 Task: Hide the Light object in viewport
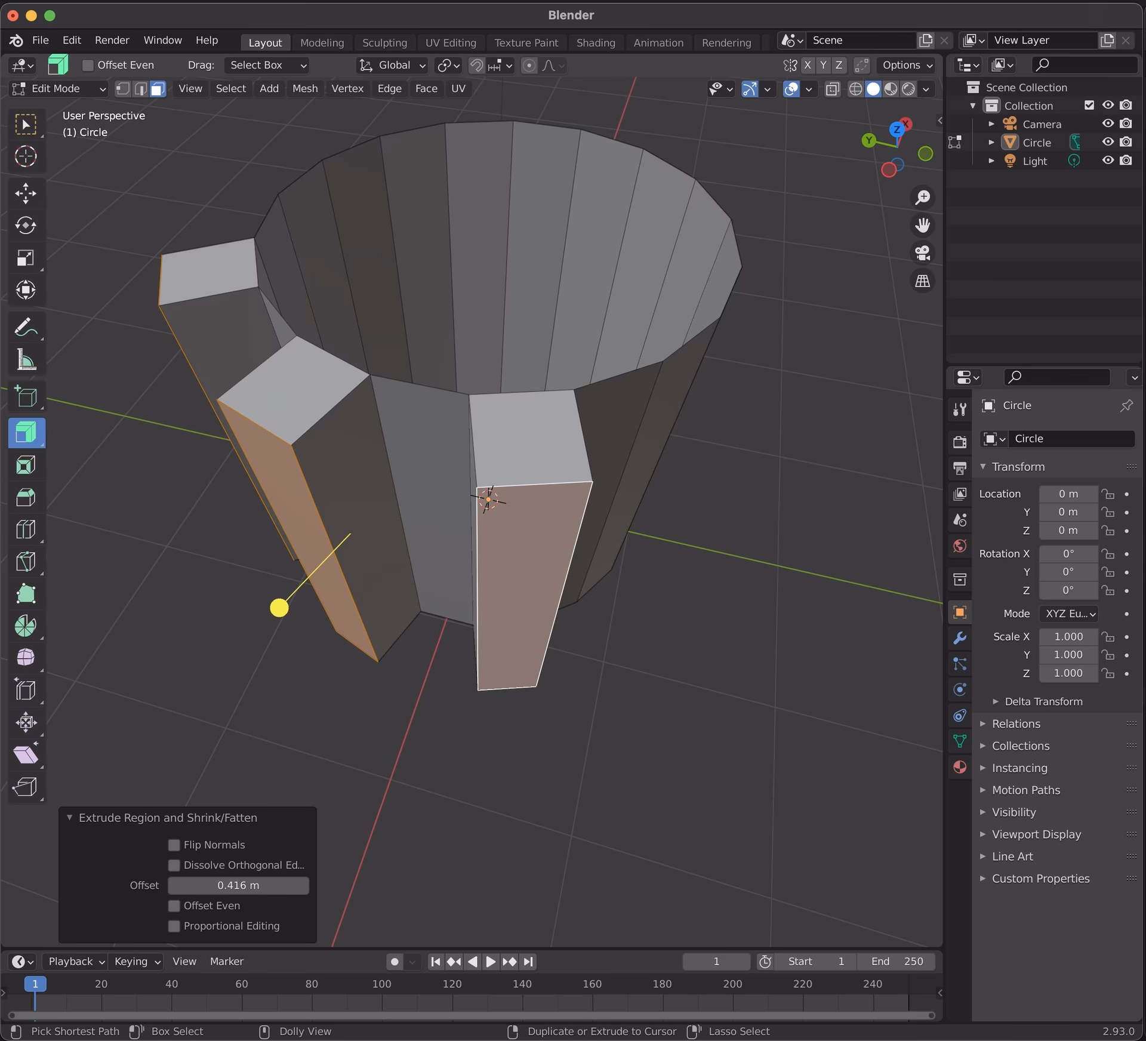(1108, 161)
